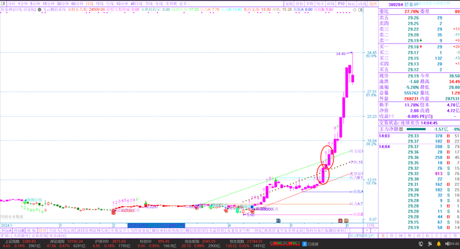Click the grey icon beside 主力净额
Image resolution: width=460 pixels, height=249 pixels.
pyautogui.click(x=401, y=129)
